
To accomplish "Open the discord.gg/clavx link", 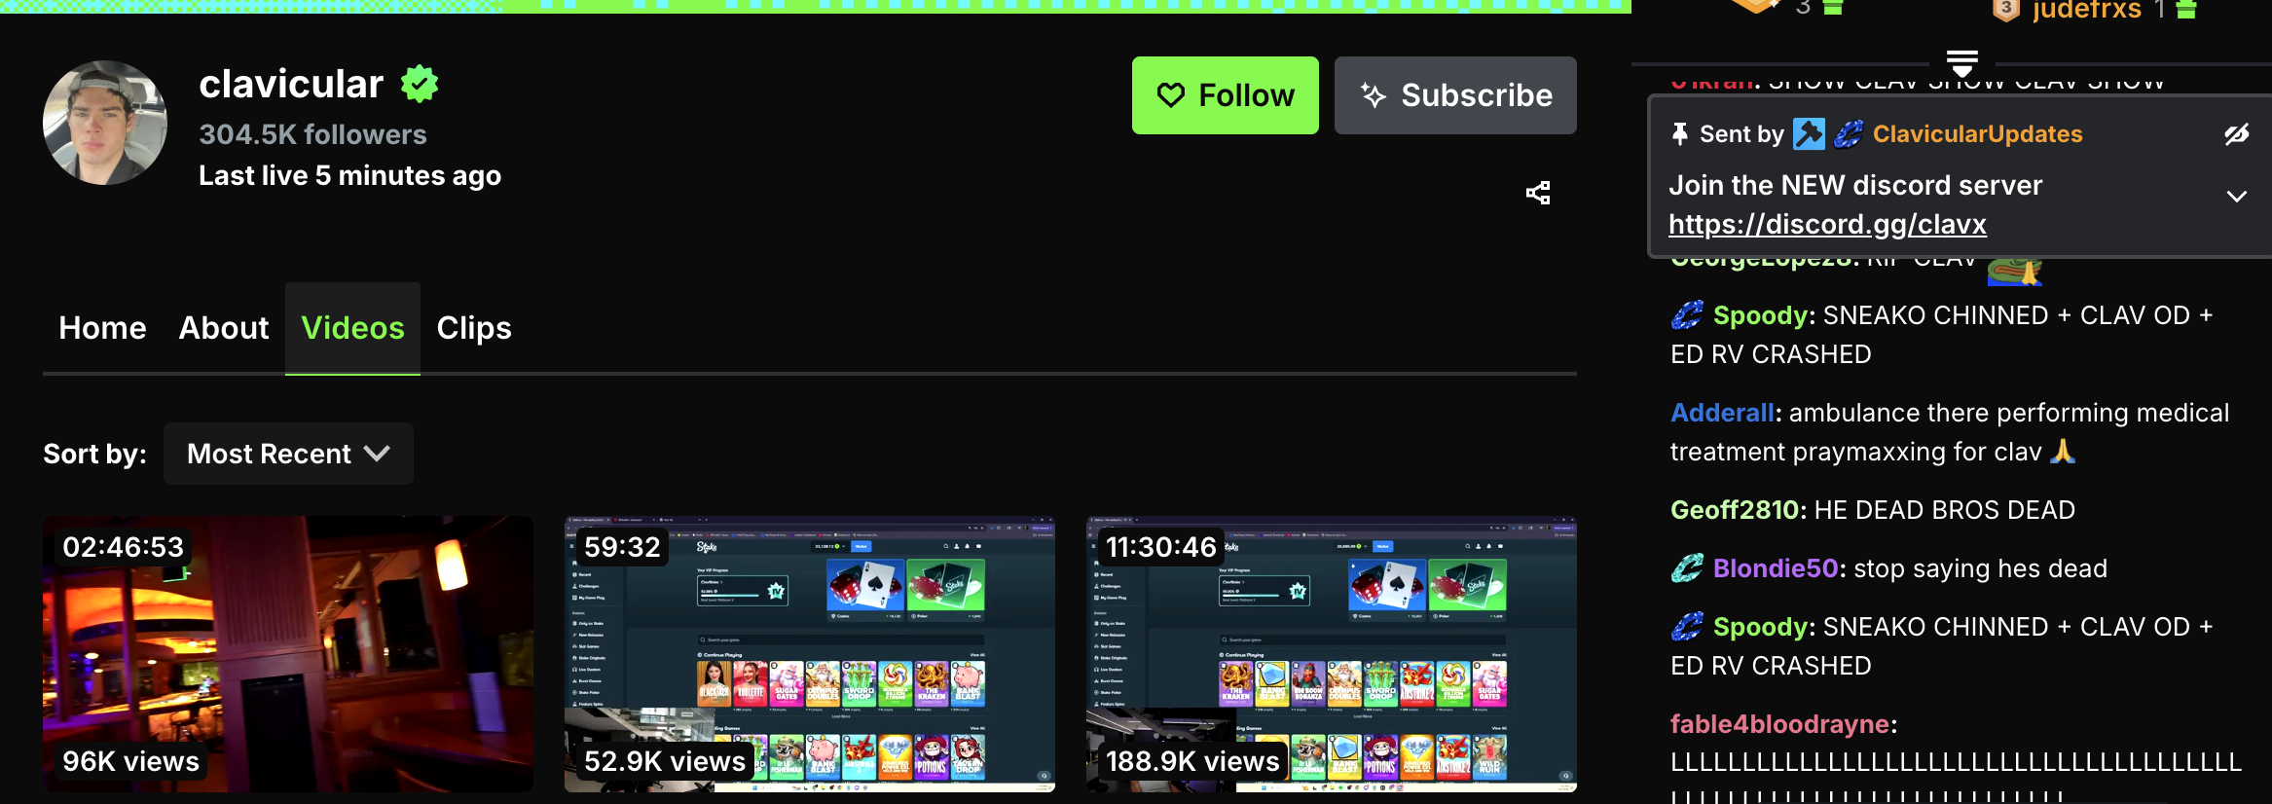I will [x=1826, y=225].
